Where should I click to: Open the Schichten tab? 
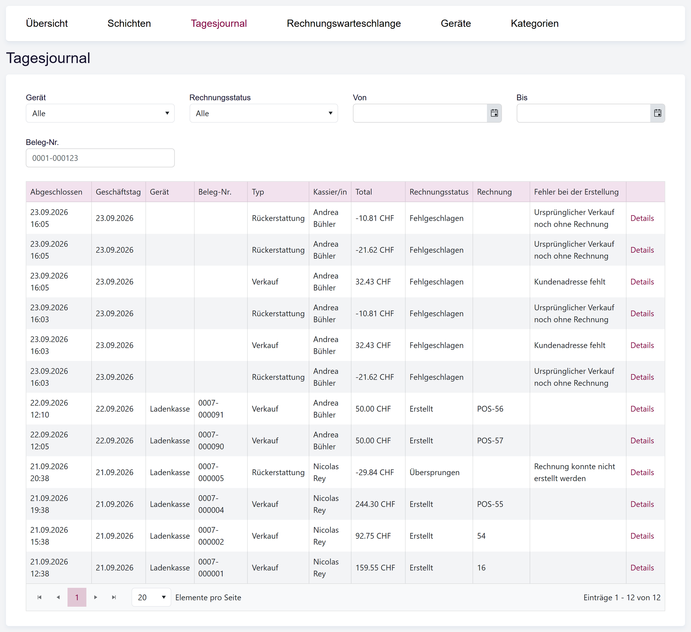click(129, 23)
